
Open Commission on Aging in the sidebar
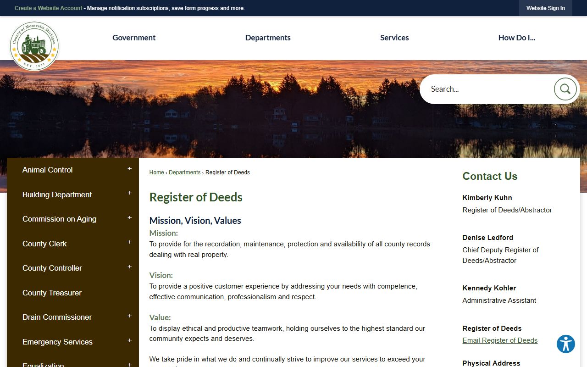pos(60,219)
